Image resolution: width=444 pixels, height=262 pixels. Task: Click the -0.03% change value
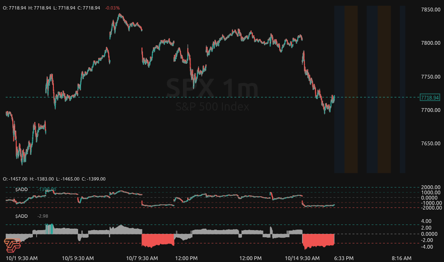(x=112, y=8)
